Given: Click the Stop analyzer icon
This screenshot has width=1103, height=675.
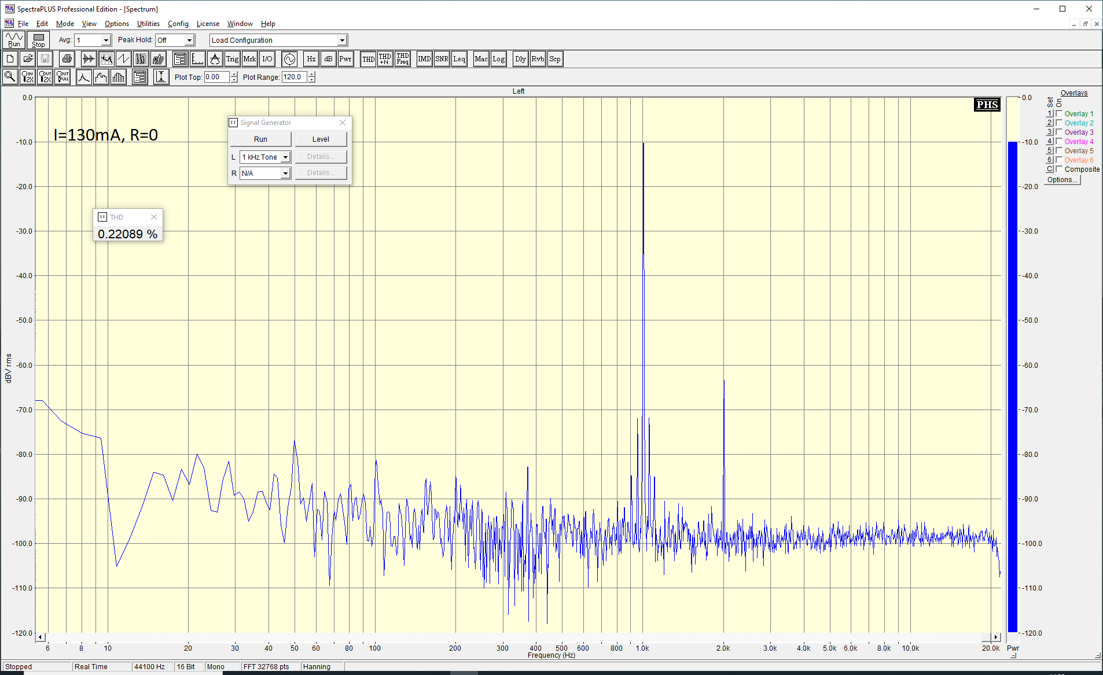Looking at the screenshot, I should click(38, 40).
